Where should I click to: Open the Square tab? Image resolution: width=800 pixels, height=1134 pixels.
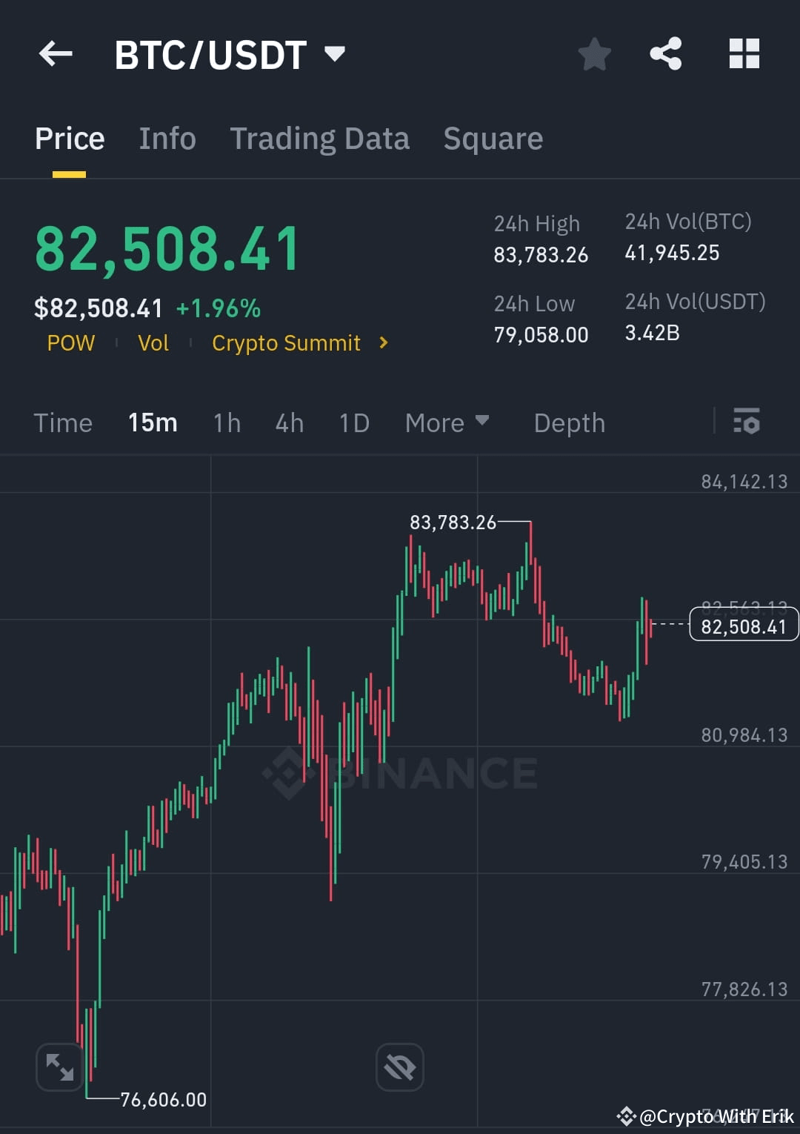(493, 139)
